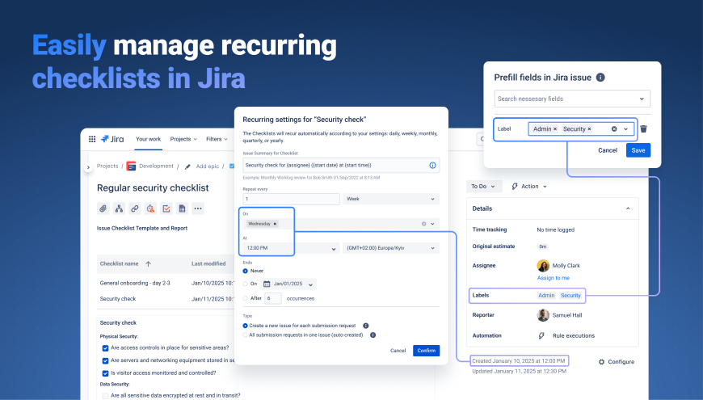Click the Configure gear button
The image size is (703, 400).
click(616, 362)
